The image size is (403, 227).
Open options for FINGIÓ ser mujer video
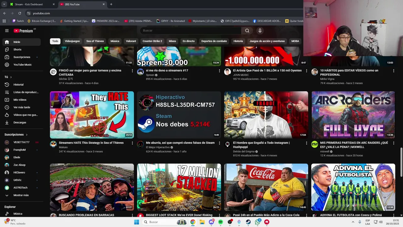[132, 71]
